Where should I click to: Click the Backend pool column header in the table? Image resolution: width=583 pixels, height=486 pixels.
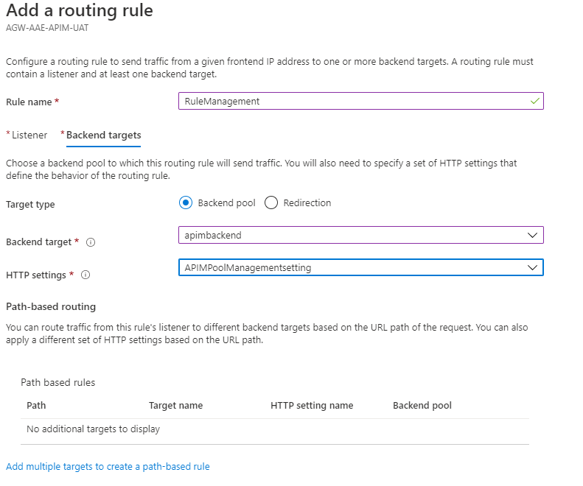click(x=422, y=405)
